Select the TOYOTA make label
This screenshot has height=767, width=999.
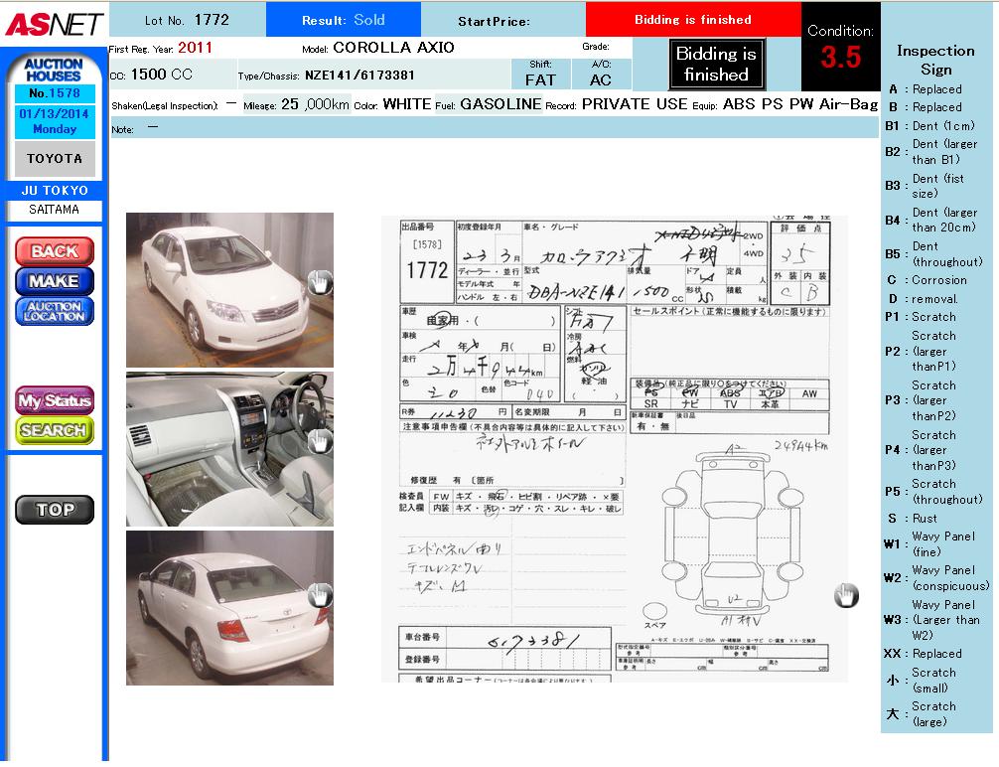click(x=55, y=159)
